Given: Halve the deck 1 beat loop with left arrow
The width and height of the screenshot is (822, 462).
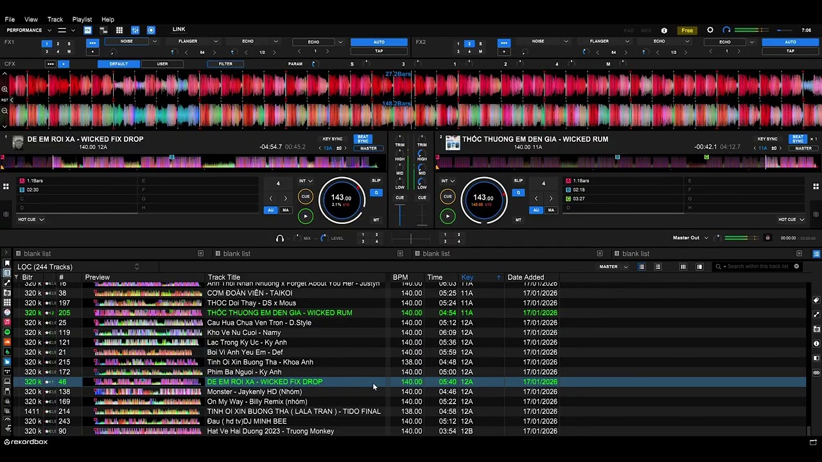Looking at the screenshot, I should (x=270, y=198).
